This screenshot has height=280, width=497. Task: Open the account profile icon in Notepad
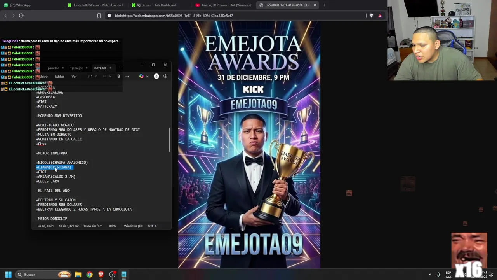tap(156, 76)
